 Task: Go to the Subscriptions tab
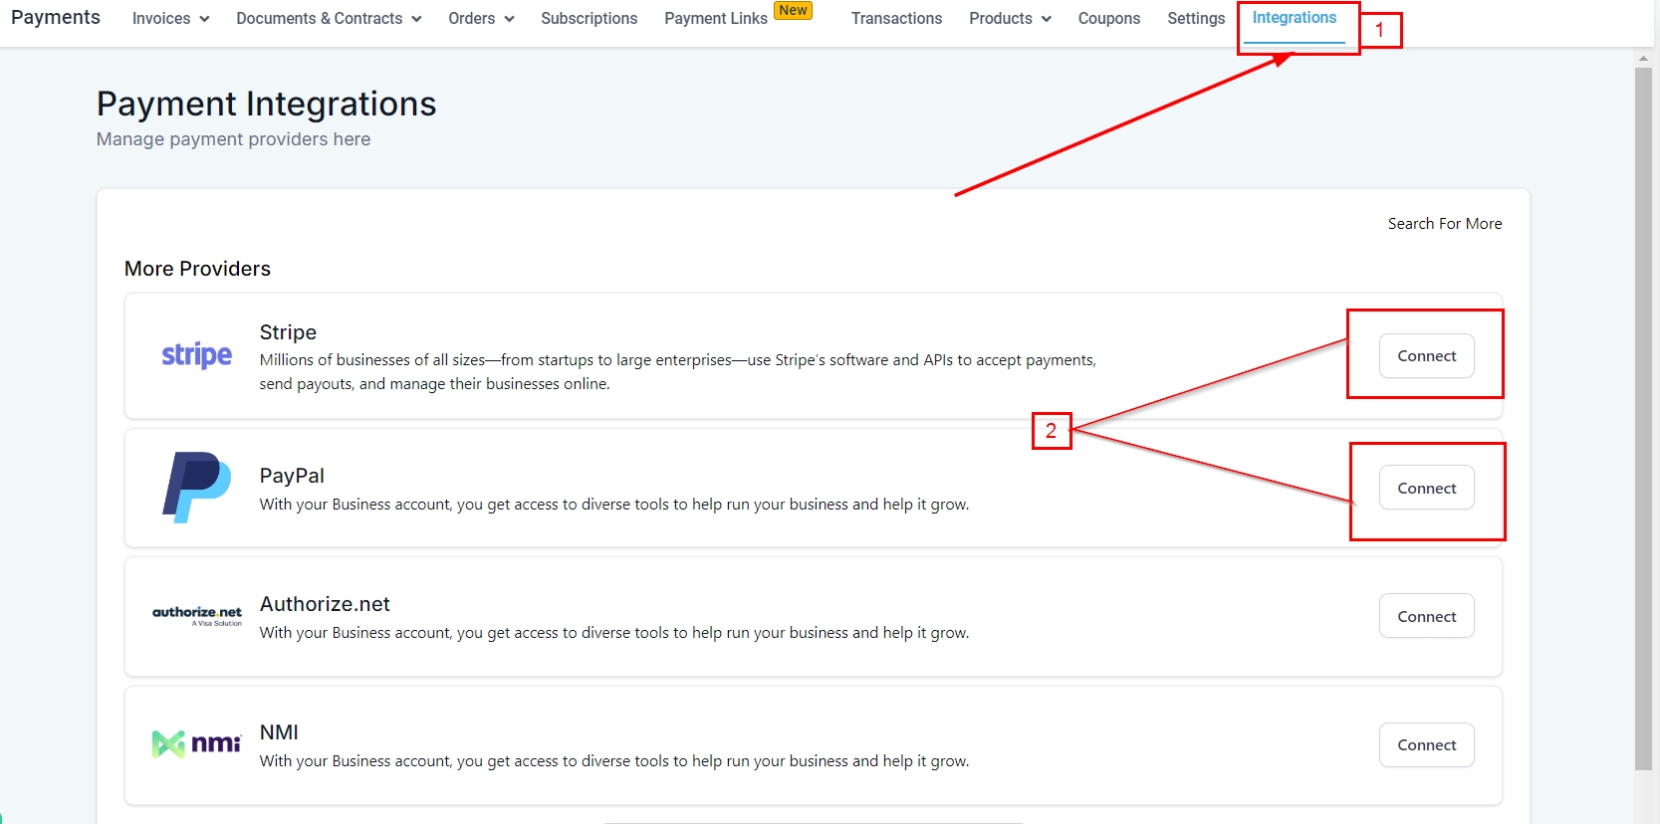tap(589, 19)
